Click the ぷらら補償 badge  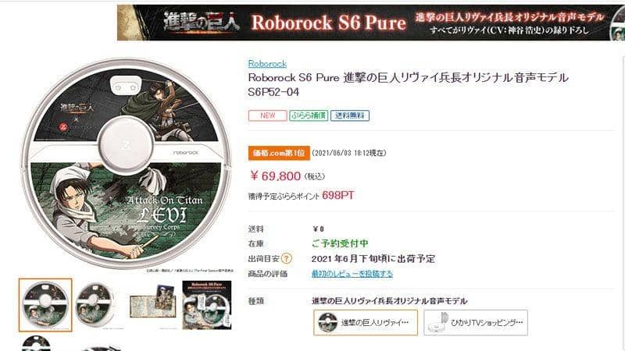(x=309, y=115)
